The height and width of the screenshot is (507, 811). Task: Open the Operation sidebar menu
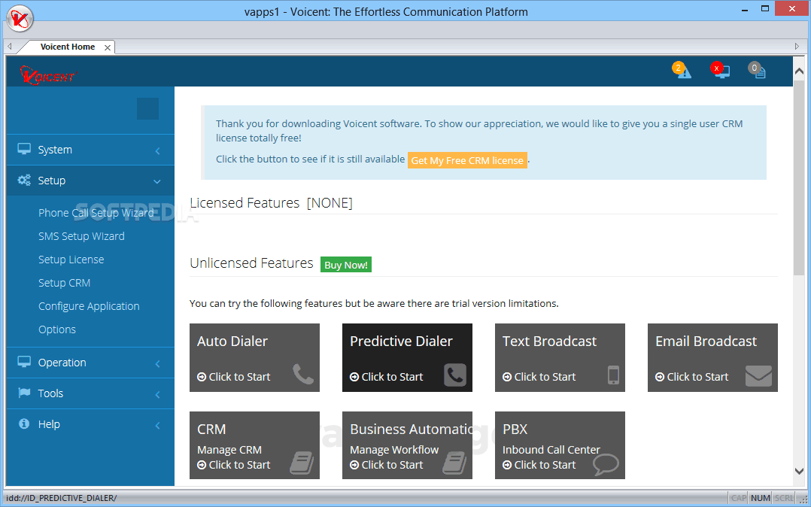point(90,363)
